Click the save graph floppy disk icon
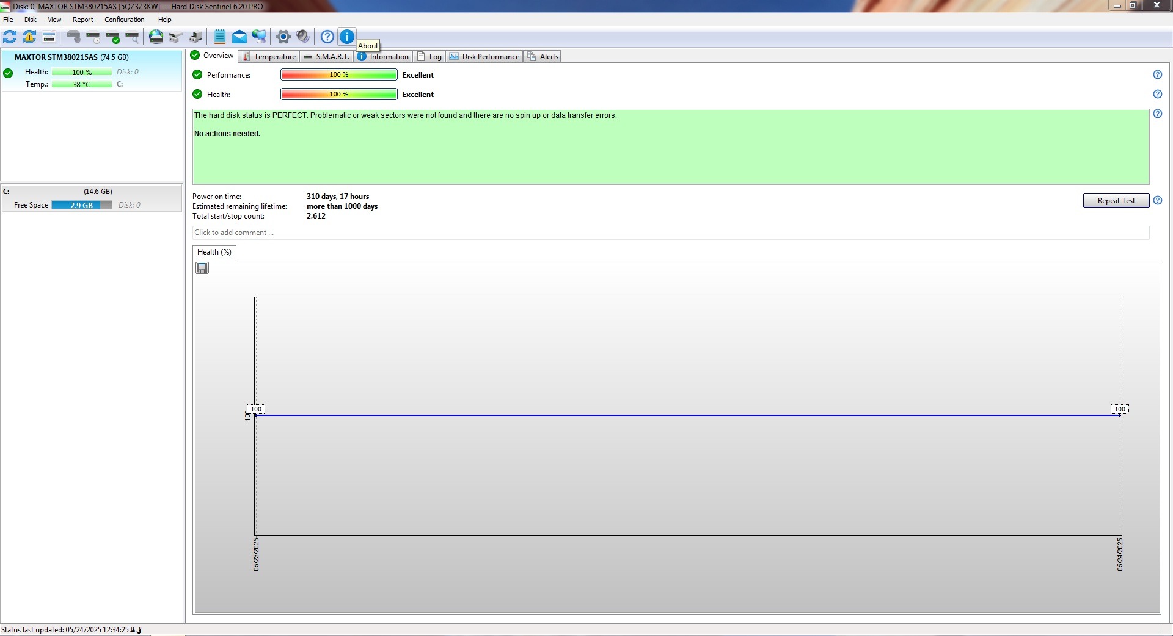This screenshot has height=636, width=1173. [x=202, y=268]
